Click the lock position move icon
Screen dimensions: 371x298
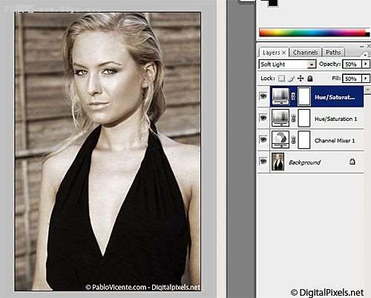click(301, 79)
